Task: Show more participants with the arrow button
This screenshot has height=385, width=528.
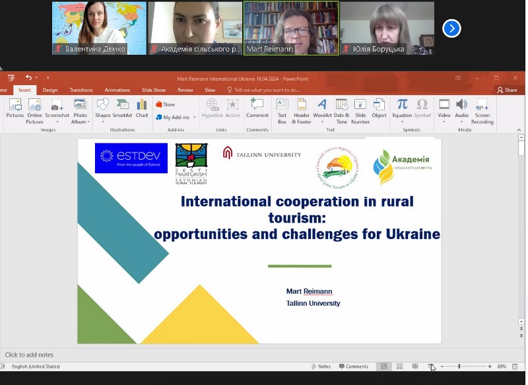Action: pos(451,28)
